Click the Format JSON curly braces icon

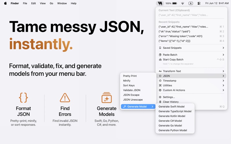click(x=23, y=98)
